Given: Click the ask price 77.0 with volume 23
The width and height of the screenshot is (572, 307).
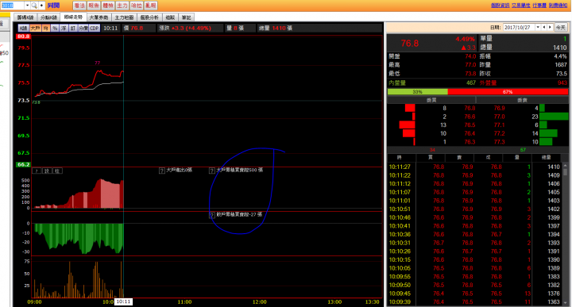Looking at the screenshot, I should coord(500,117).
